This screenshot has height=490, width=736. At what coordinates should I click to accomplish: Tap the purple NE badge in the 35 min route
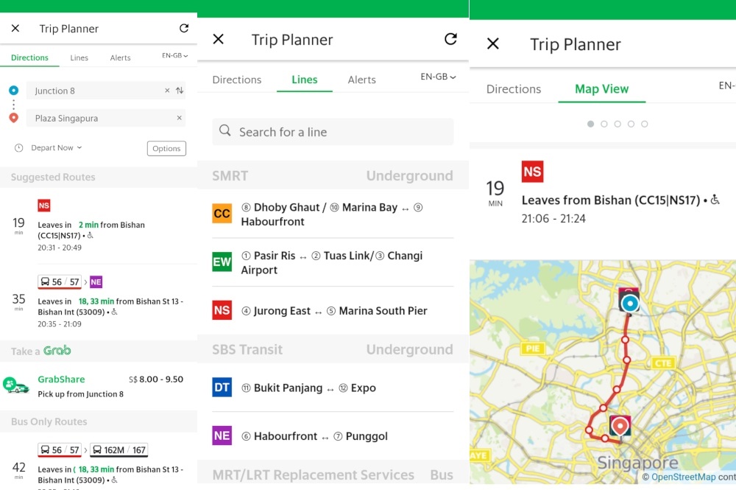coord(96,282)
